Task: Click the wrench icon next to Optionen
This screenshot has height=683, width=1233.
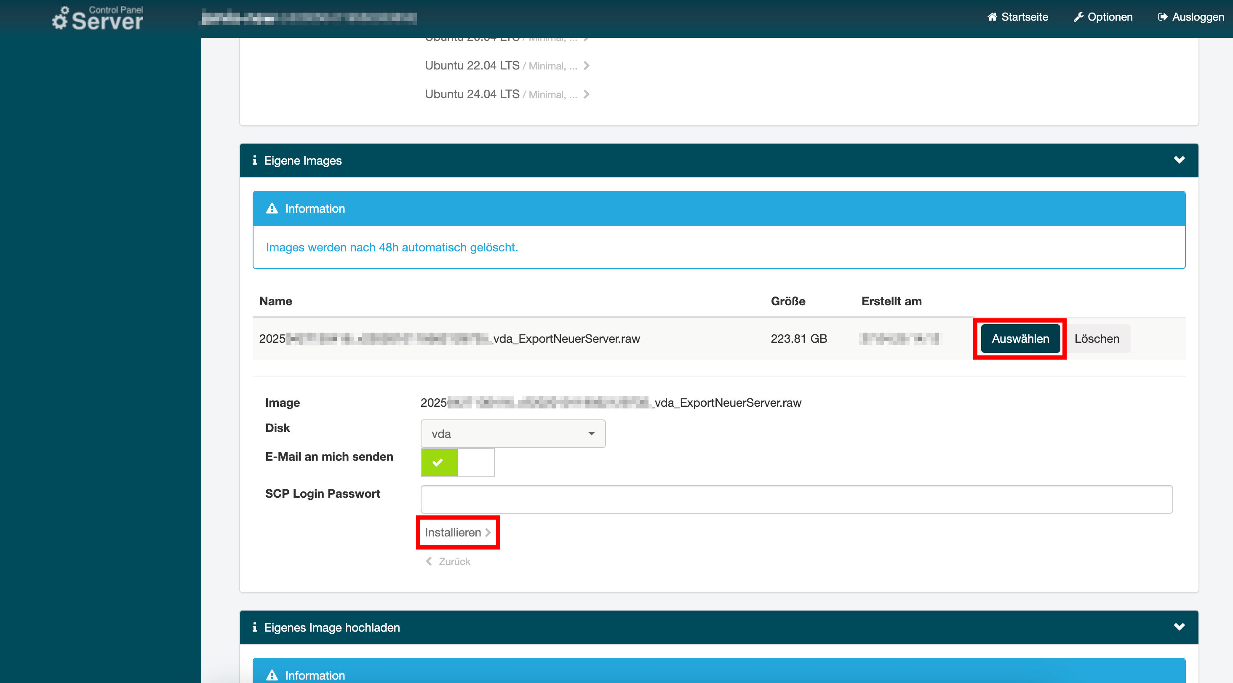Action: pyautogui.click(x=1078, y=17)
